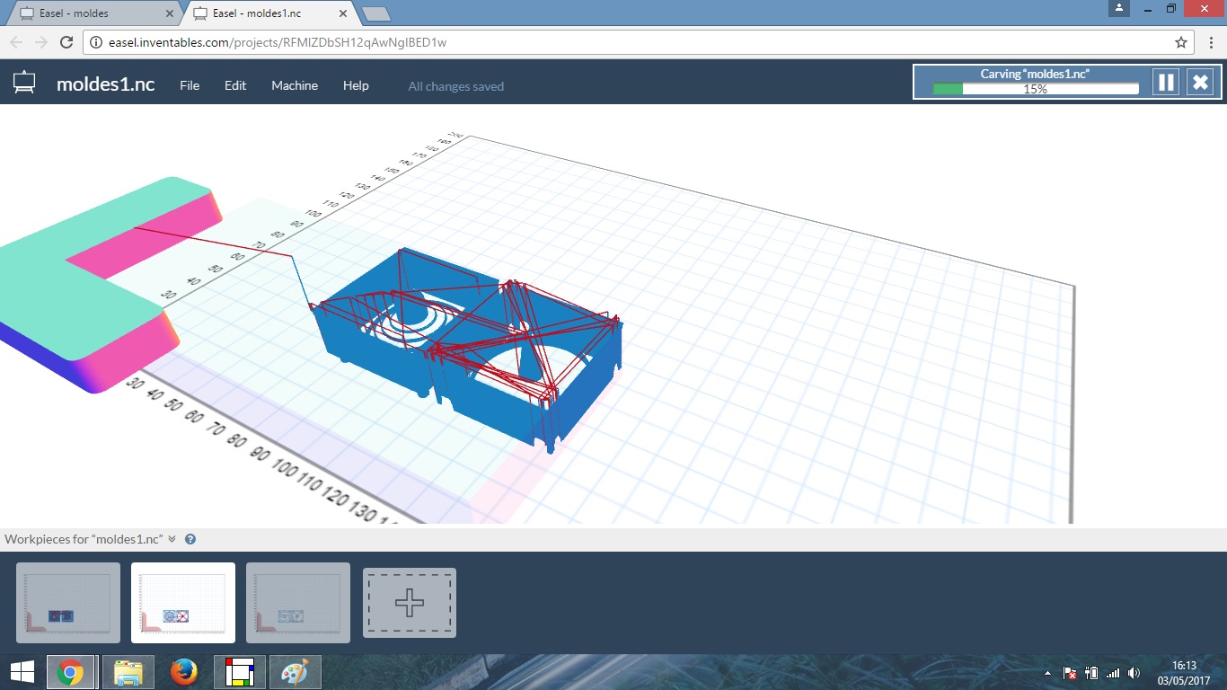
Task: Click the Easel logo icon
Action: (x=24, y=84)
